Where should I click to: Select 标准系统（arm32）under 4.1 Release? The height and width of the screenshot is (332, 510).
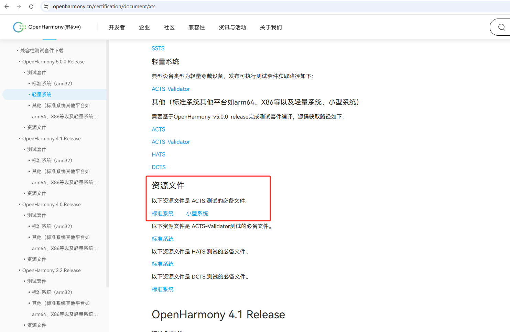(52, 160)
